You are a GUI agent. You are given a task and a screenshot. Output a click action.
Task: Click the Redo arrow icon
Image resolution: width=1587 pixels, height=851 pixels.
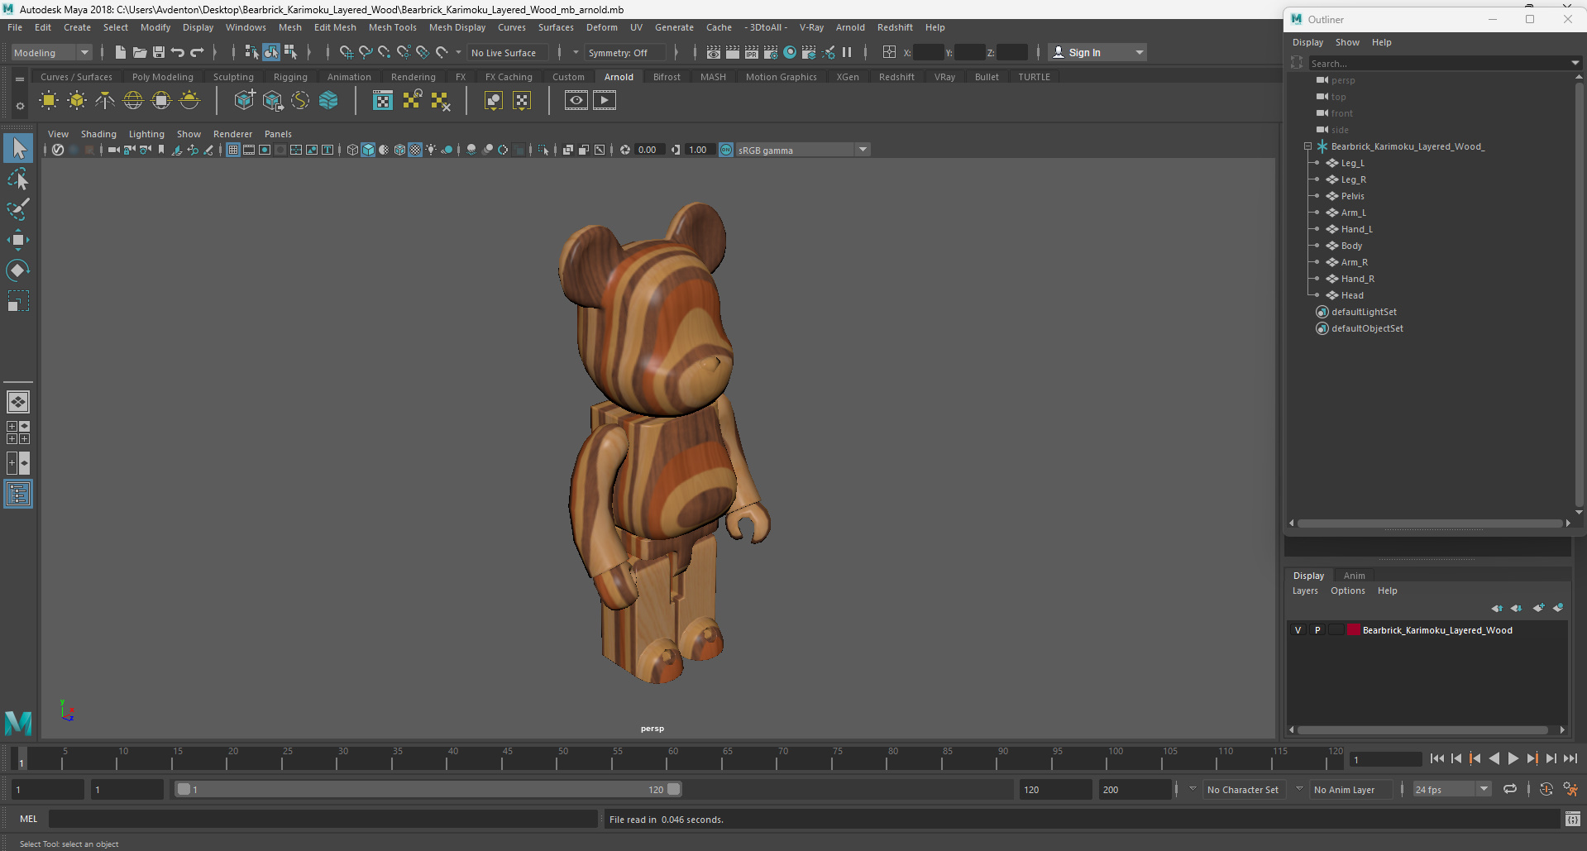[x=197, y=52]
